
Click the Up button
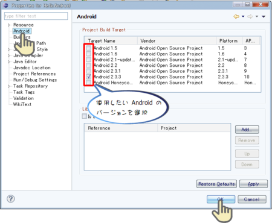pos(247,154)
